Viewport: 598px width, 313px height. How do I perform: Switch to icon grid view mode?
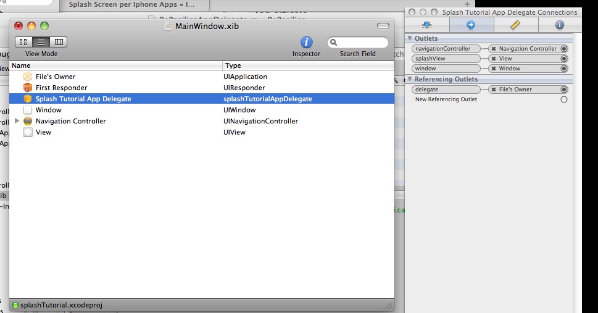click(23, 42)
